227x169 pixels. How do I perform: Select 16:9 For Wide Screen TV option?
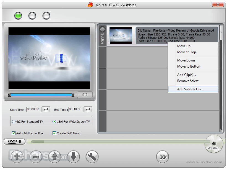71,122
